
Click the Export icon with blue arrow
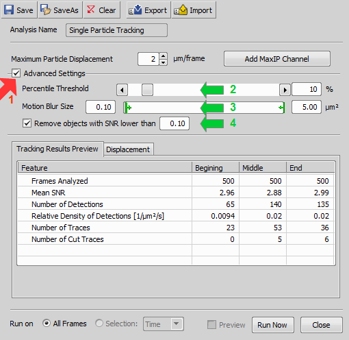(135, 10)
